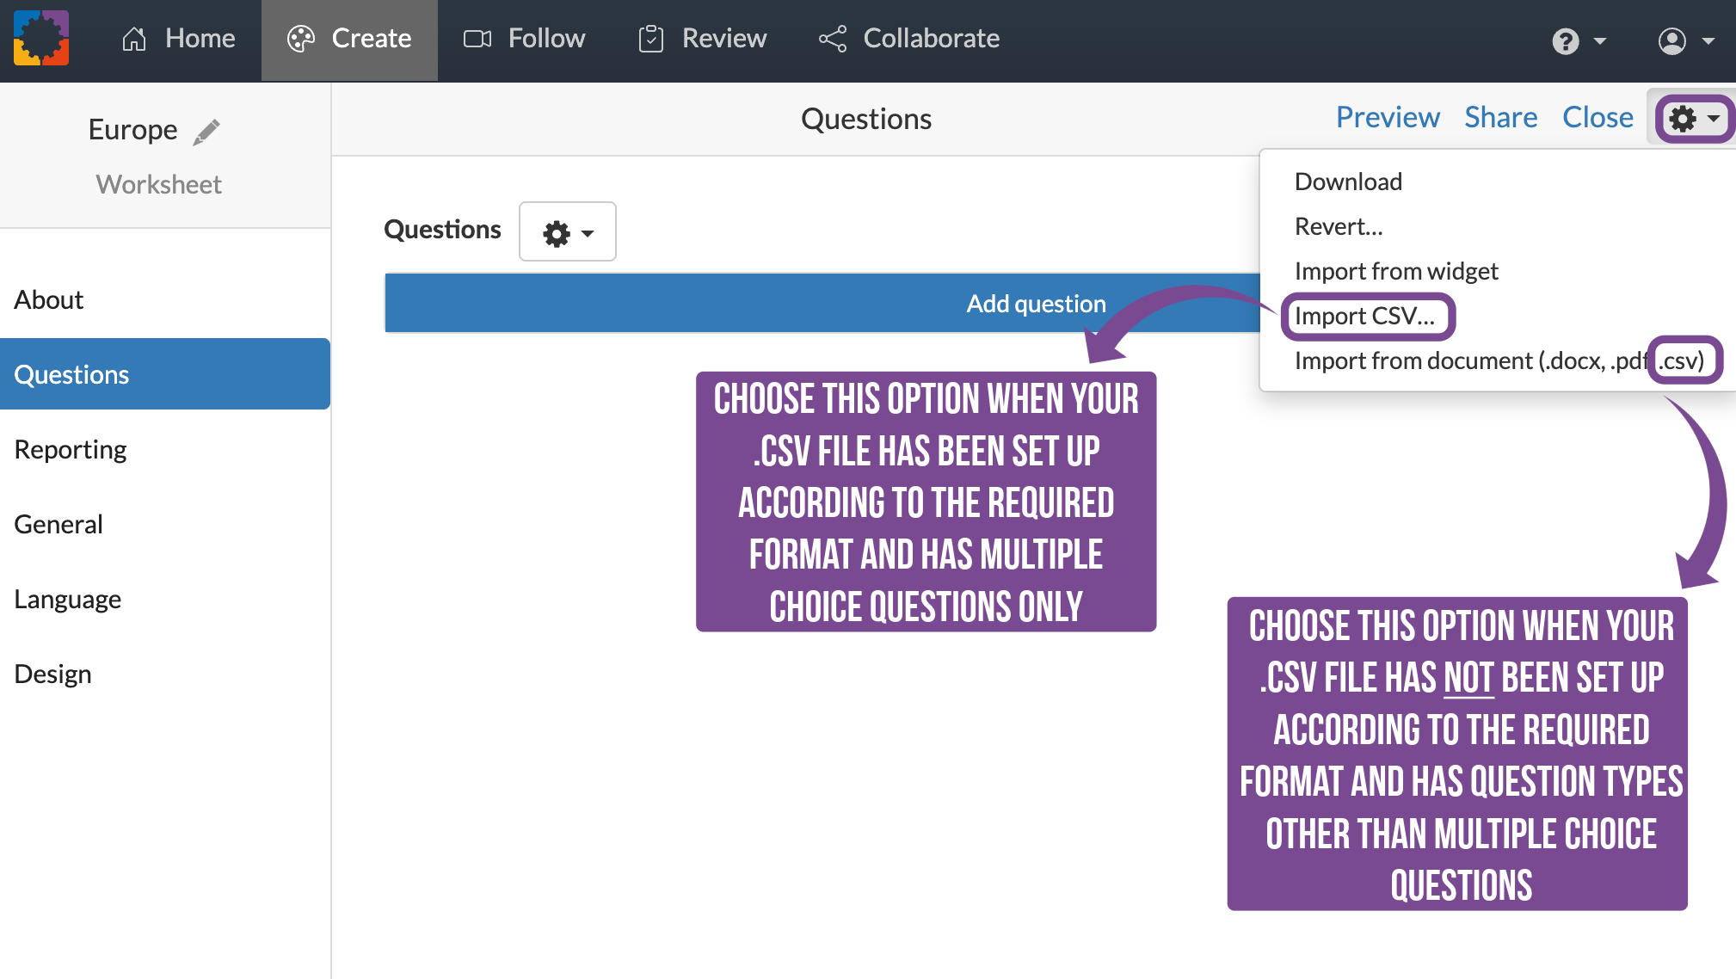This screenshot has height=979, width=1736.
Task: Click the Share link
Action: 1500,117
